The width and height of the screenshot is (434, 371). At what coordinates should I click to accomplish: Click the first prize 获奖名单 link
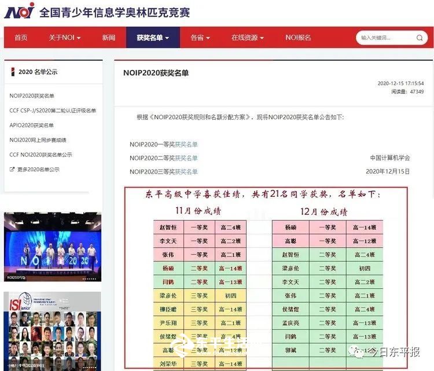tap(186, 144)
